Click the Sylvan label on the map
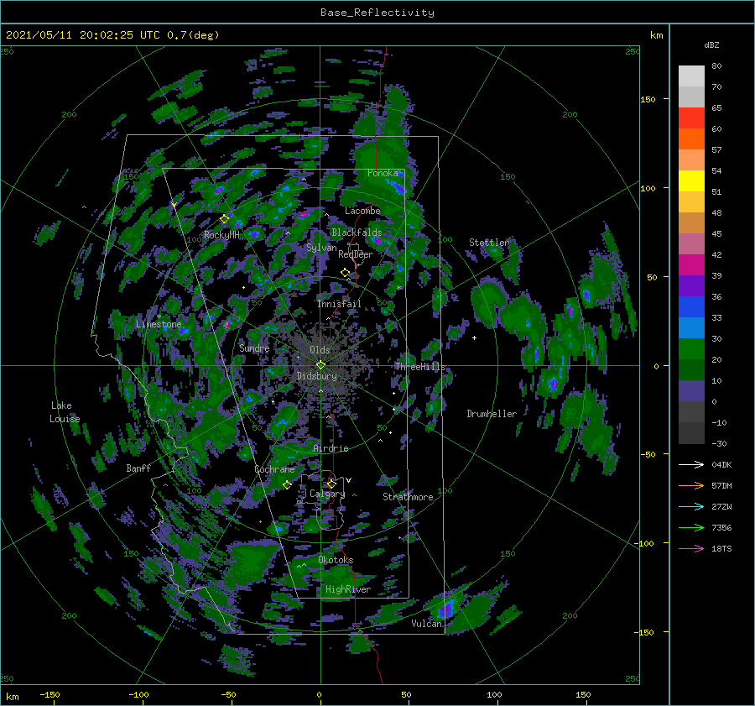 tap(321, 248)
